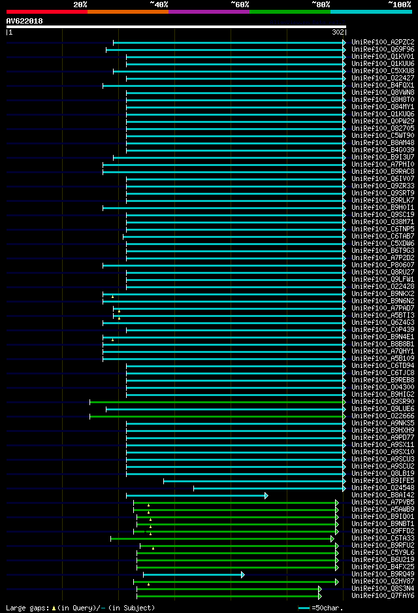Click the orange ~40% identity legend segment
418x613 pixels.
pyautogui.click(x=128, y=12)
